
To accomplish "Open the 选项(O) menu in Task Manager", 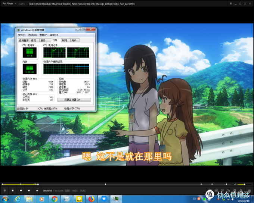I will click(32, 35).
